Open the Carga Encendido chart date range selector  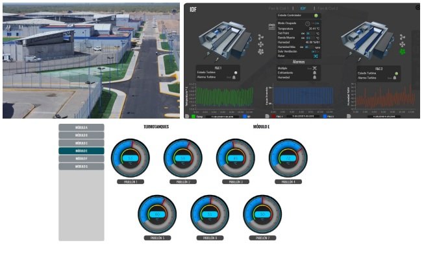tap(303, 117)
